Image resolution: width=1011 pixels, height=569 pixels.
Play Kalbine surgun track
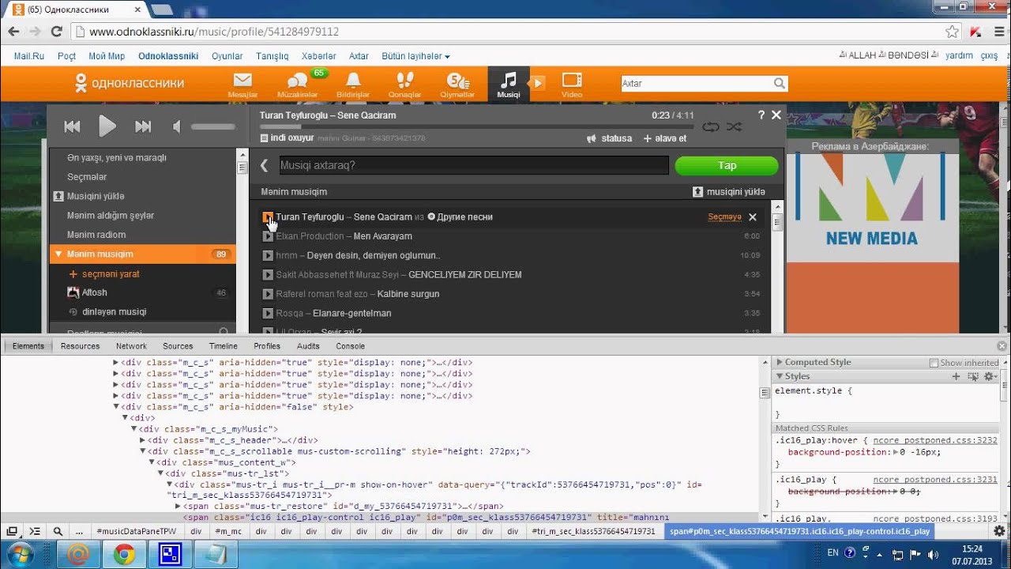click(x=268, y=294)
